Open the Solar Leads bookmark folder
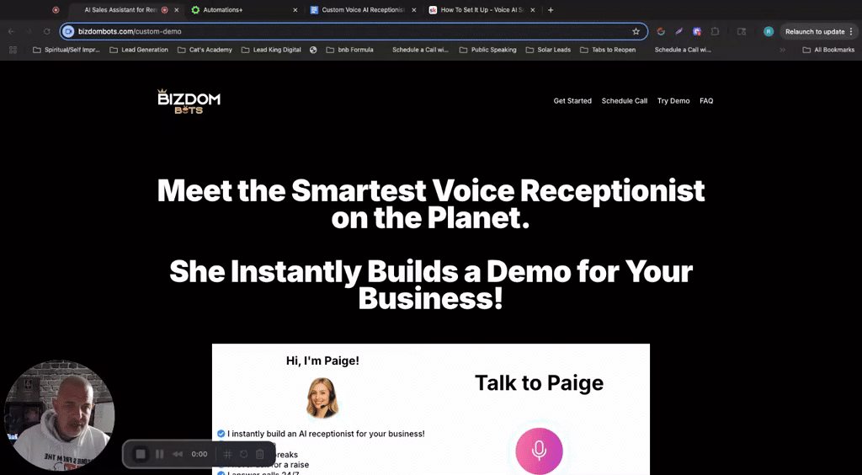This screenshot has width=862, height=475. point(548,50)
